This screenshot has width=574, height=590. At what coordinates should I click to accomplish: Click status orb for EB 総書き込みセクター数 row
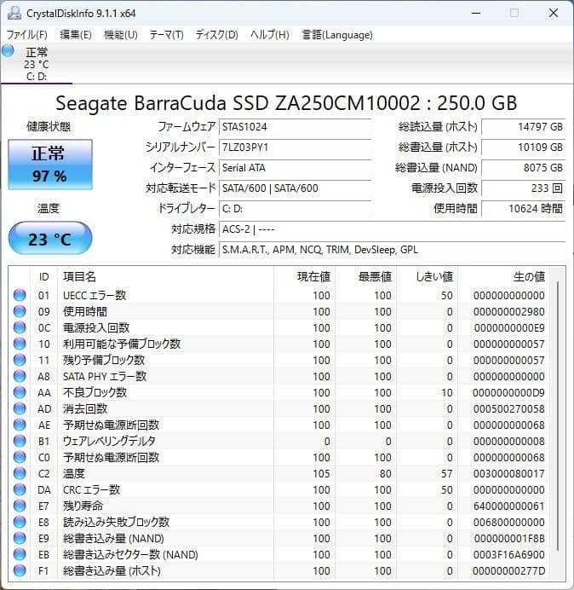coord(20,554)
